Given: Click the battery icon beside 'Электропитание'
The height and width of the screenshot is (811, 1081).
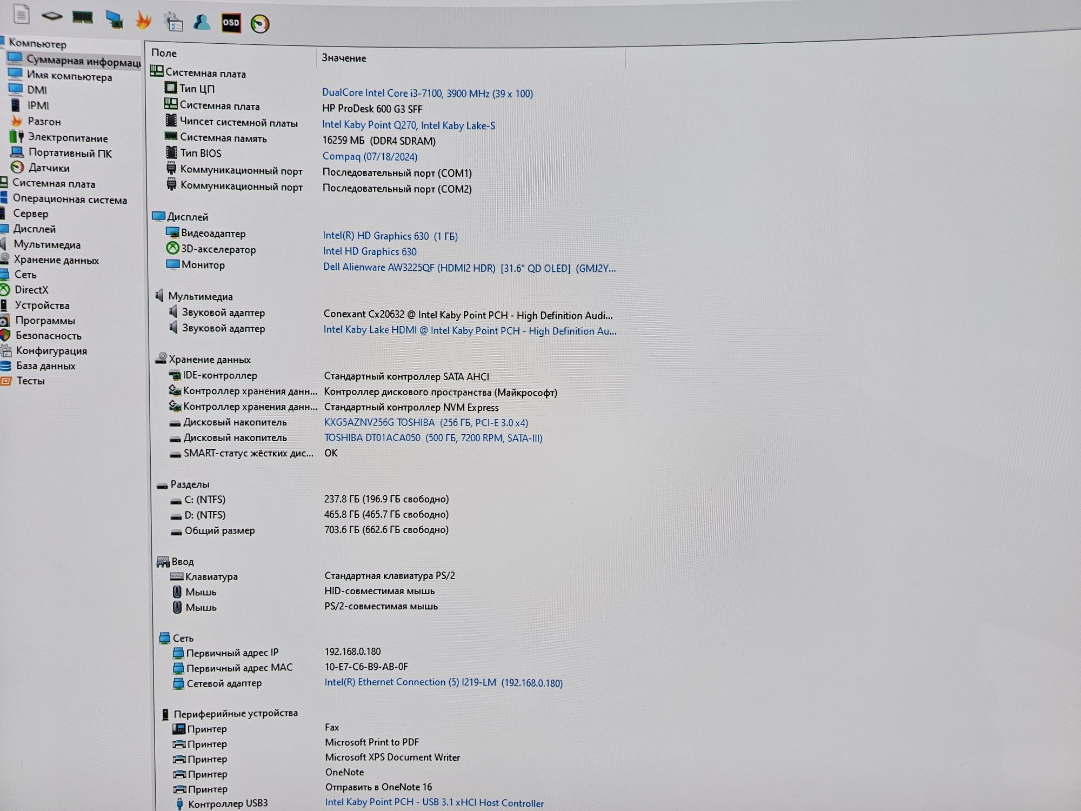Looking at the screenshot, I should [17, 136].
